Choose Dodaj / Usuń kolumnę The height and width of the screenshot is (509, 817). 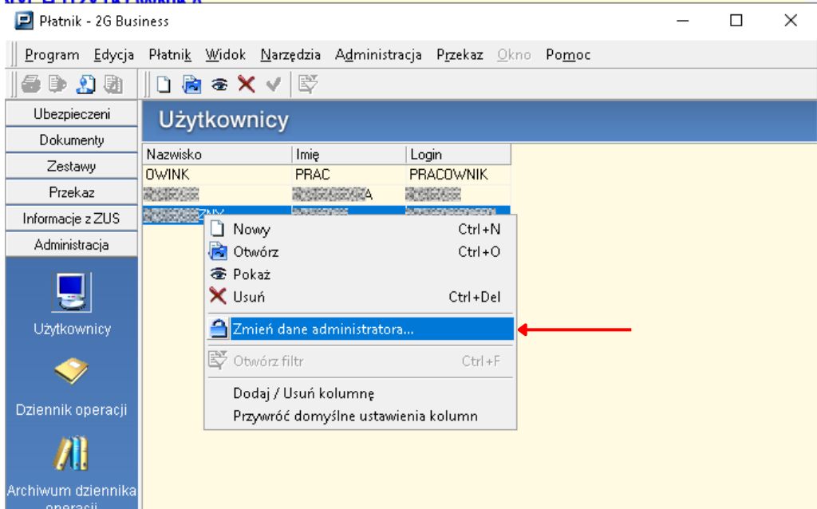tap(360, 393)
